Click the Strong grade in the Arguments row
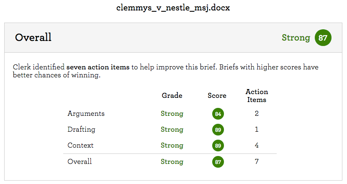Viewport: 347px width, 184px height. 172,114
